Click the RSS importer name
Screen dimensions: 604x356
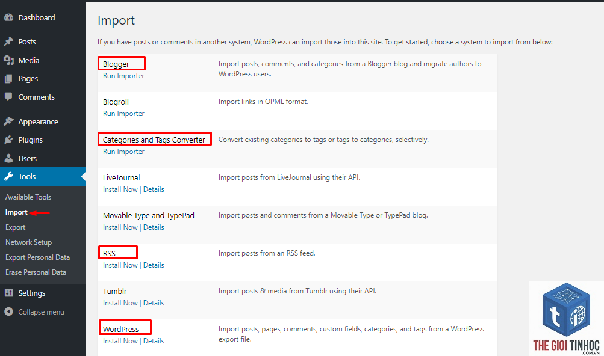pos(109,254)
